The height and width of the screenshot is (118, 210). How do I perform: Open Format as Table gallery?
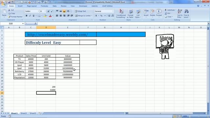click(x=130, y=13)
